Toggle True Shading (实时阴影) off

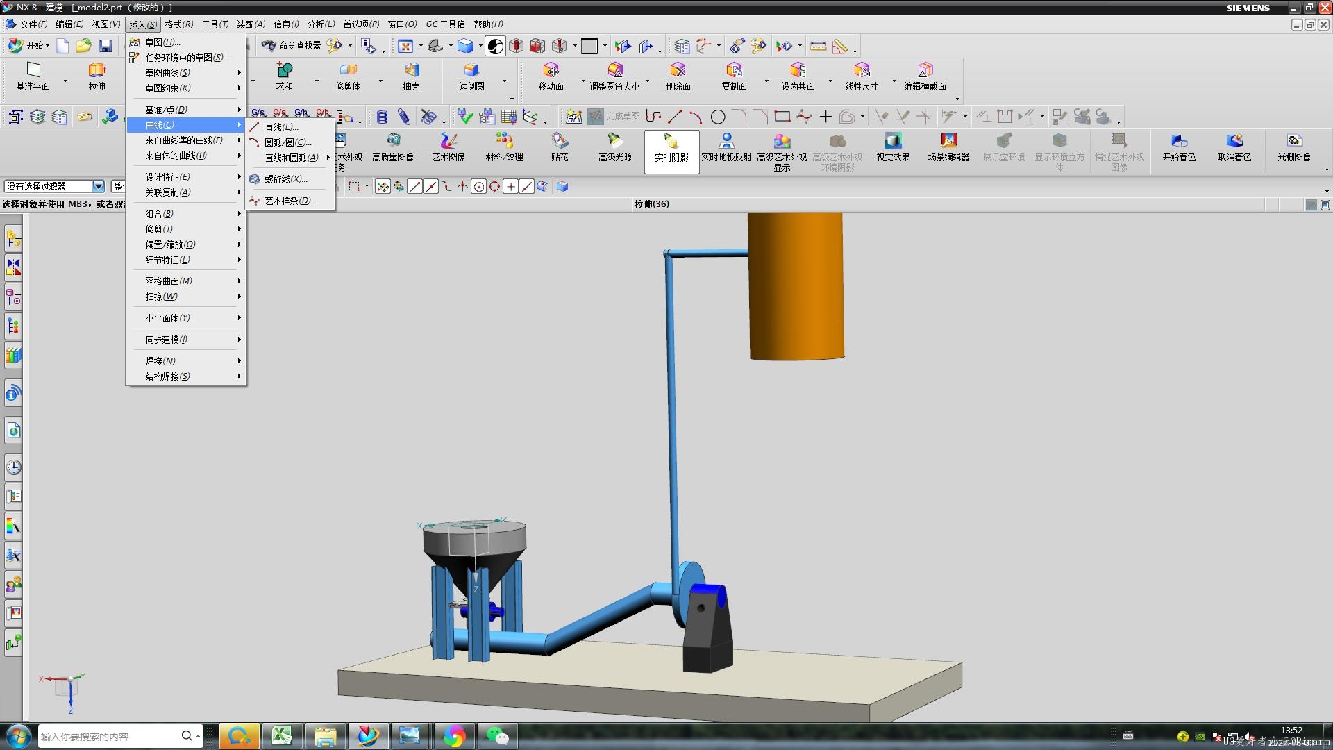click(x=671, y=151)
